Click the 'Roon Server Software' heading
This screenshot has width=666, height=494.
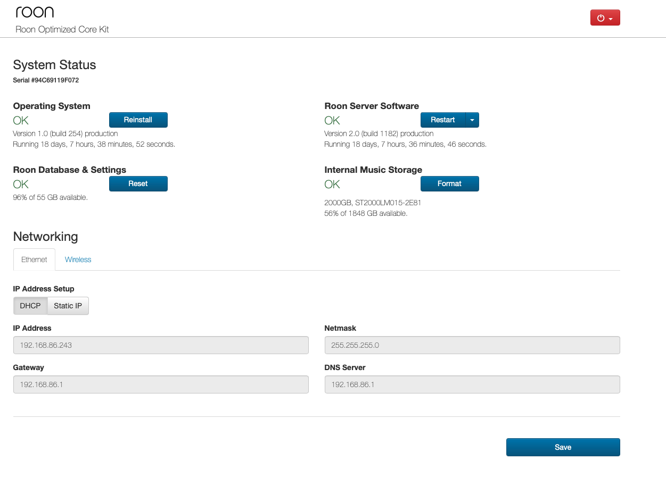tap(372, 106)
